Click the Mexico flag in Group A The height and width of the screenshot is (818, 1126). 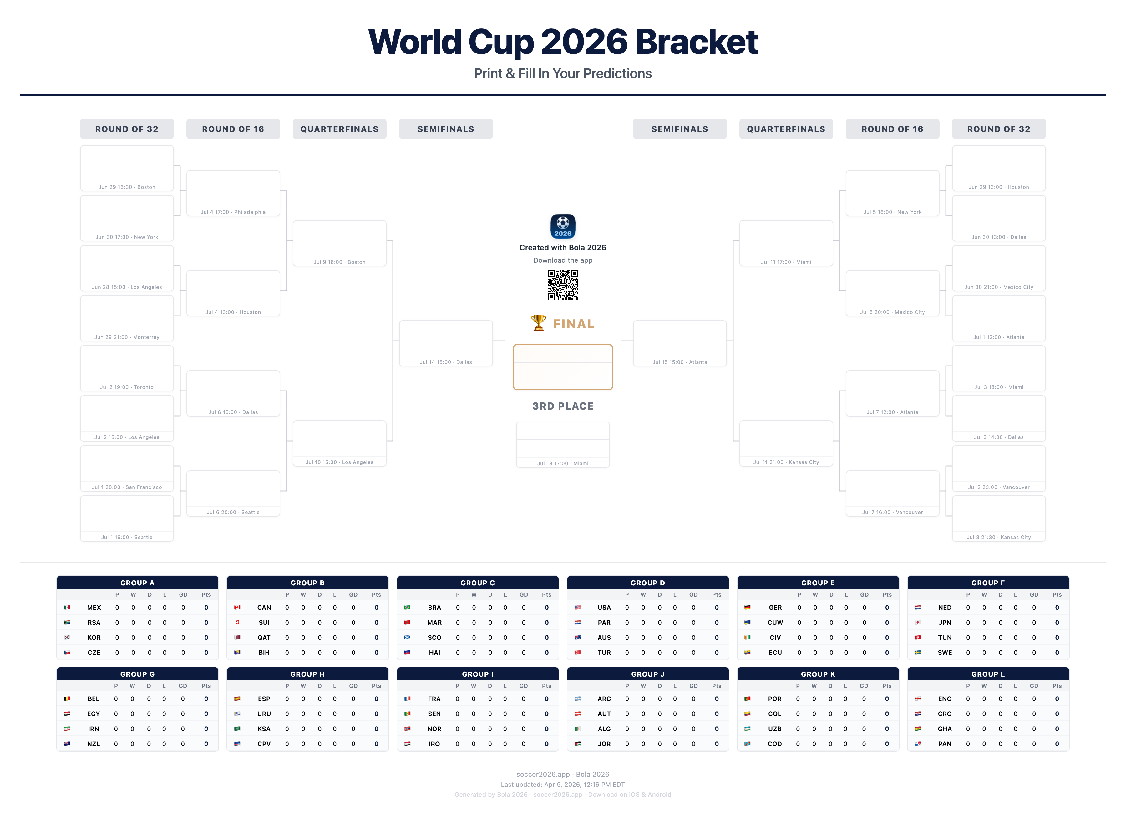tap(67, 608)
